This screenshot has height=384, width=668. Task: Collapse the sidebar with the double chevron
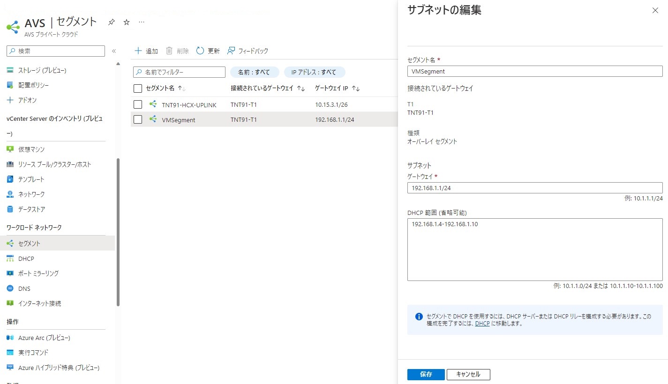click(x=113, y=52)
